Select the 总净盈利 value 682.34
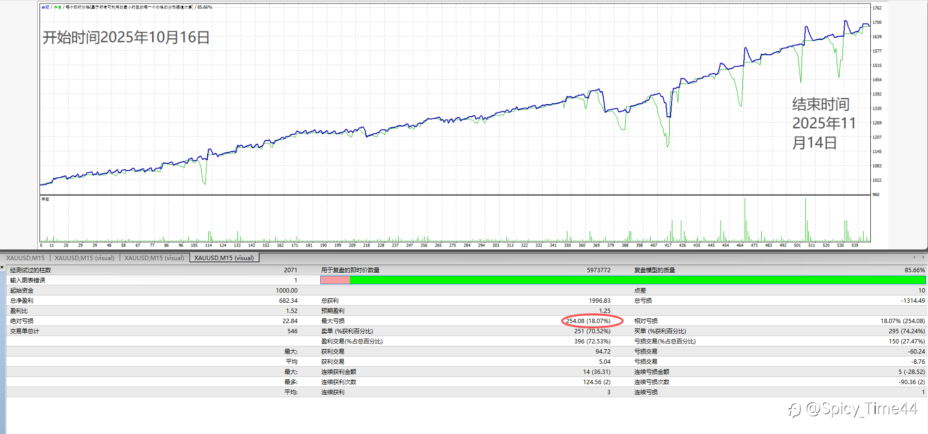The image size is (928, 434). tap(288, 300)
